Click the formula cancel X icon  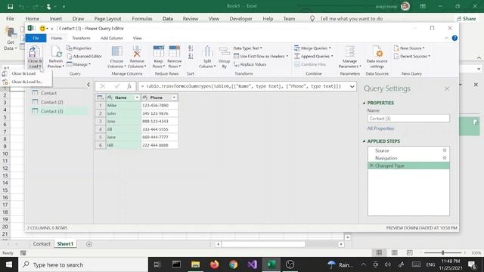[x=103, y=86]
